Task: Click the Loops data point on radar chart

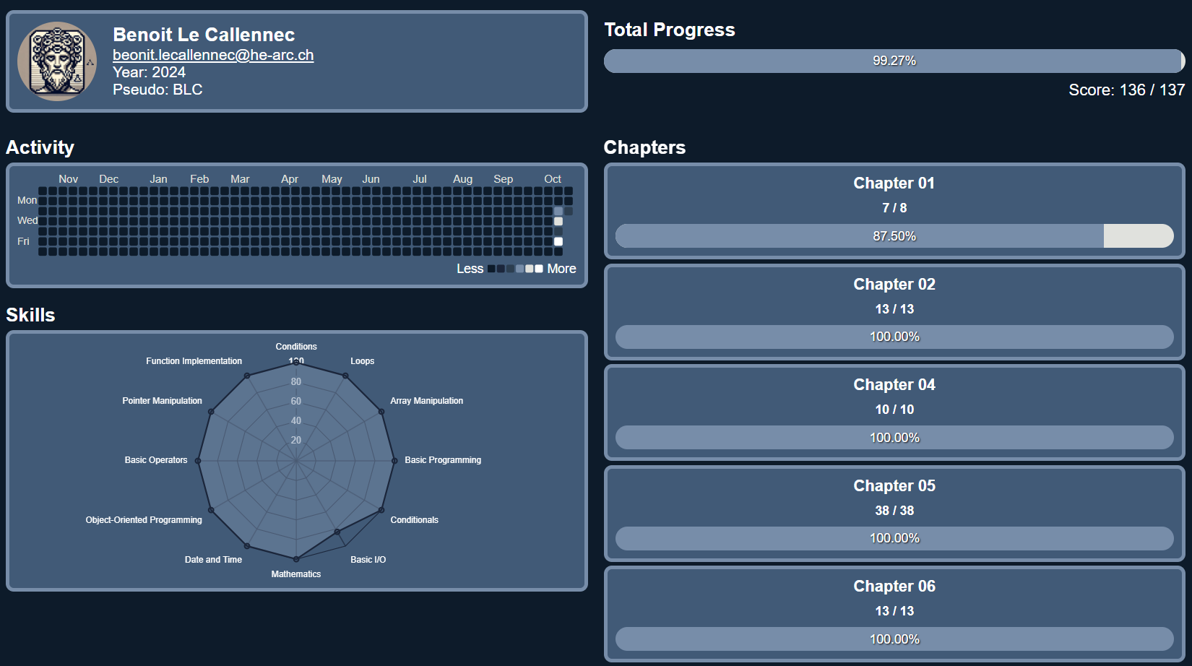Action: [345, 376]
